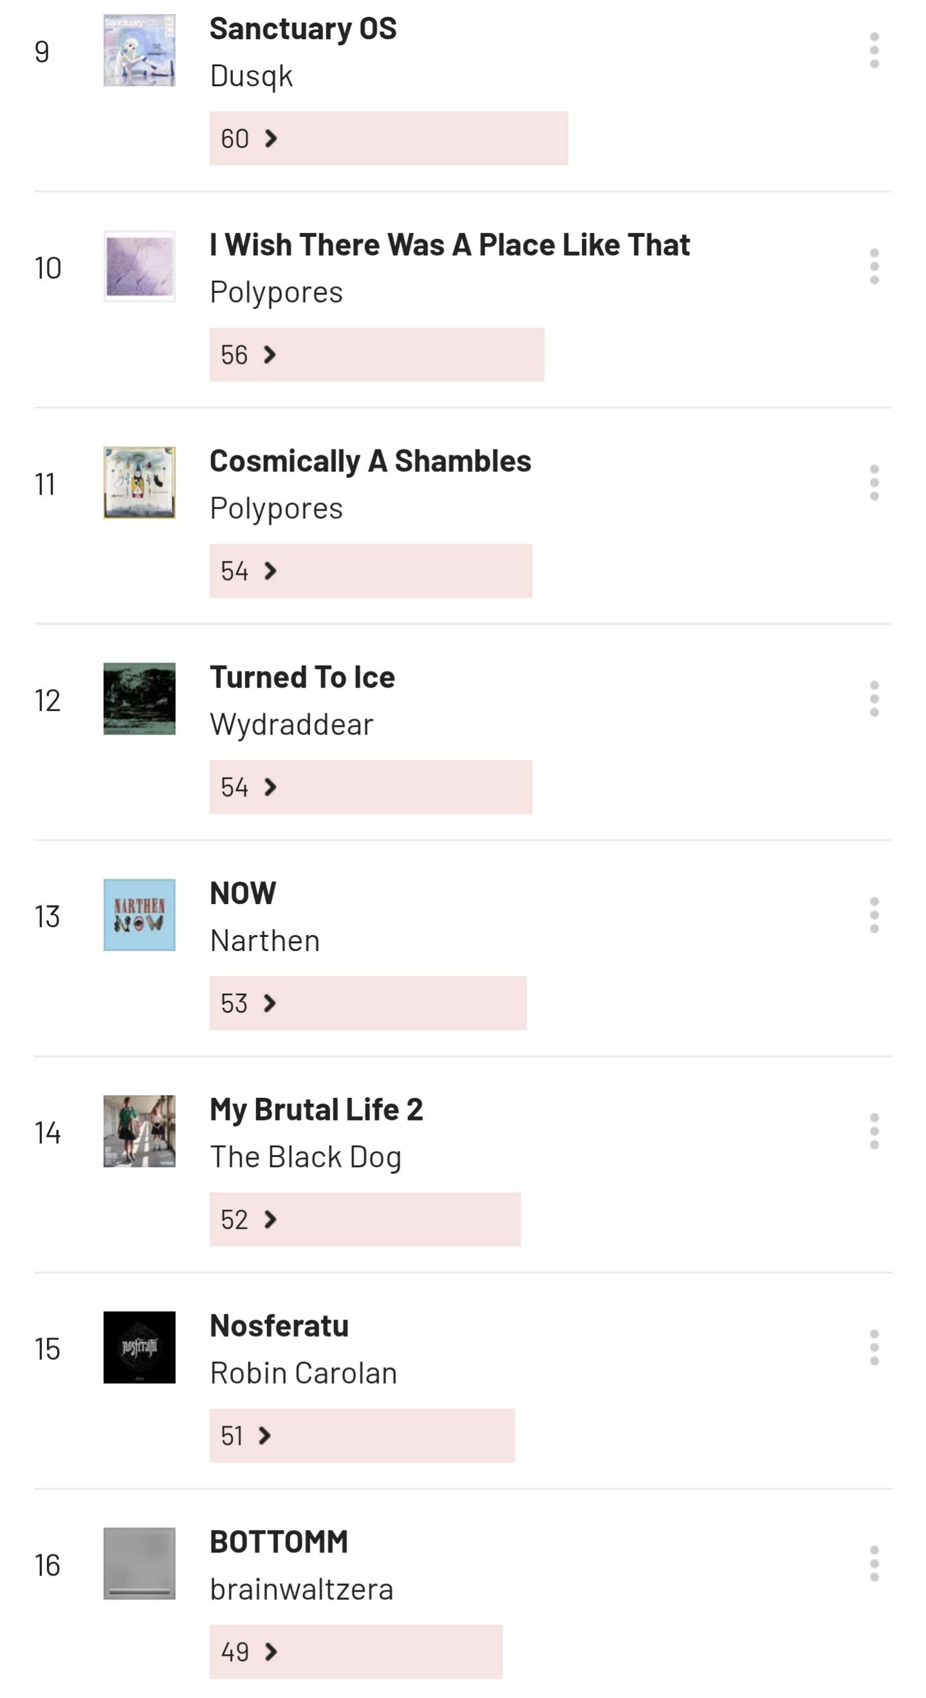
Task: Expand the 49 plays chevron for BOTTOMM
Action: (x=270, y=1652)
